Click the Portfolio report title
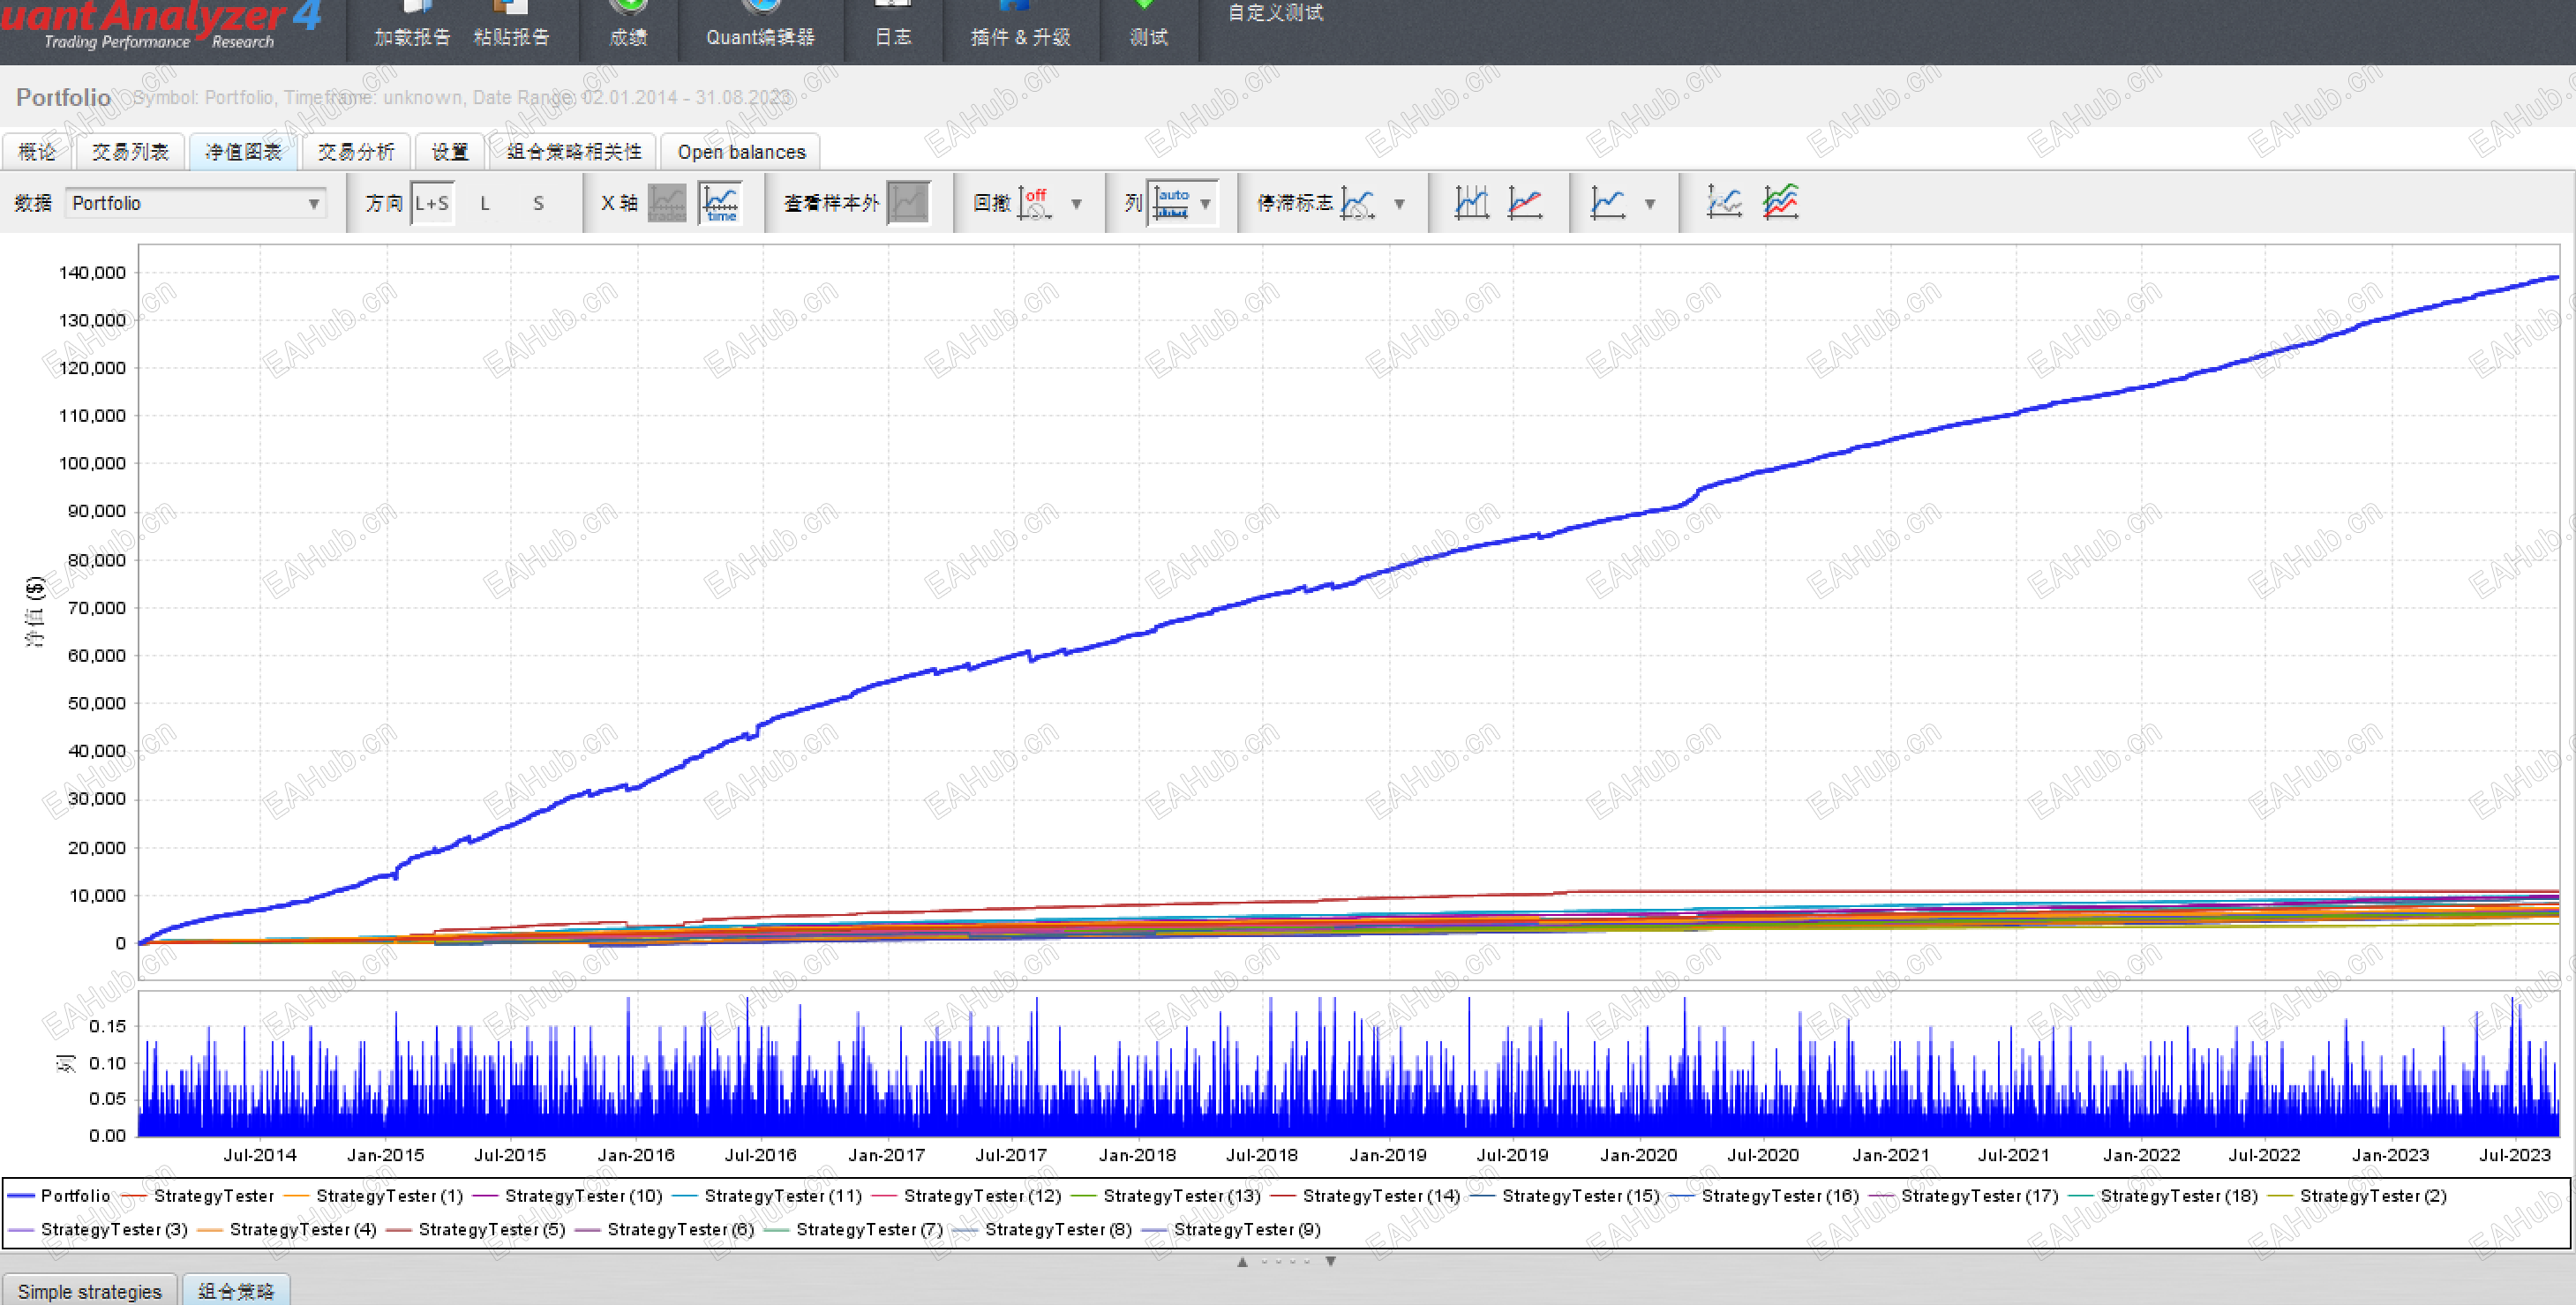The height and width of the screenshot is (1305, 2576). pos(63,97)
